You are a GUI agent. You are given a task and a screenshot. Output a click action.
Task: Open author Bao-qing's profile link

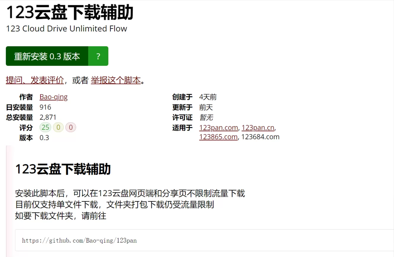tap(54, 97)
